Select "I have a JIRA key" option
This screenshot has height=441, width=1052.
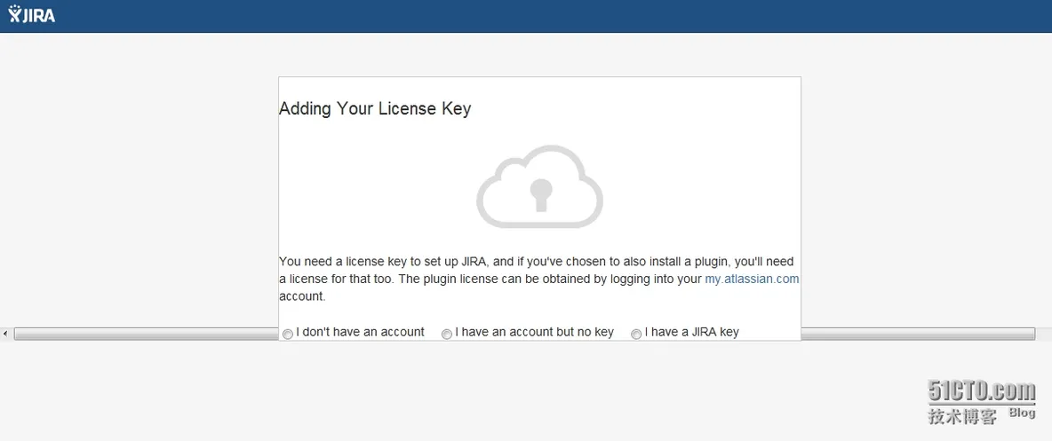[x=636, y=334]
